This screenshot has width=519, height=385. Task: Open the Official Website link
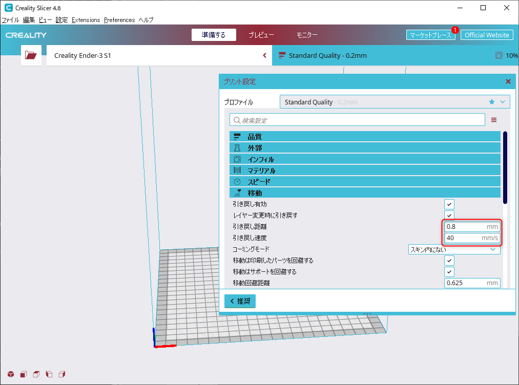(x=487, y=35)
